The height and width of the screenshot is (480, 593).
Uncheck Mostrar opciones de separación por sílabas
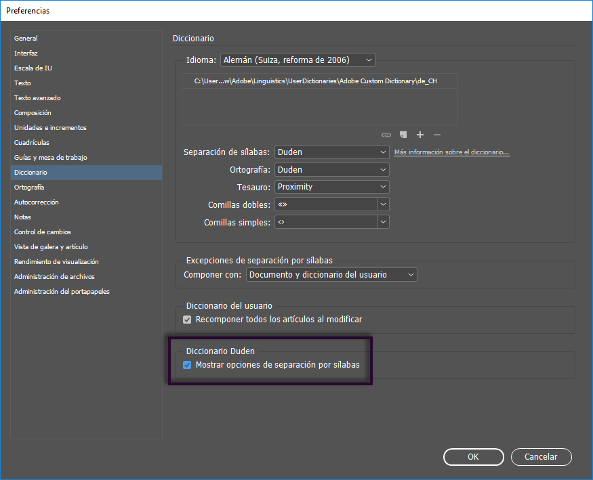point(187,365)
